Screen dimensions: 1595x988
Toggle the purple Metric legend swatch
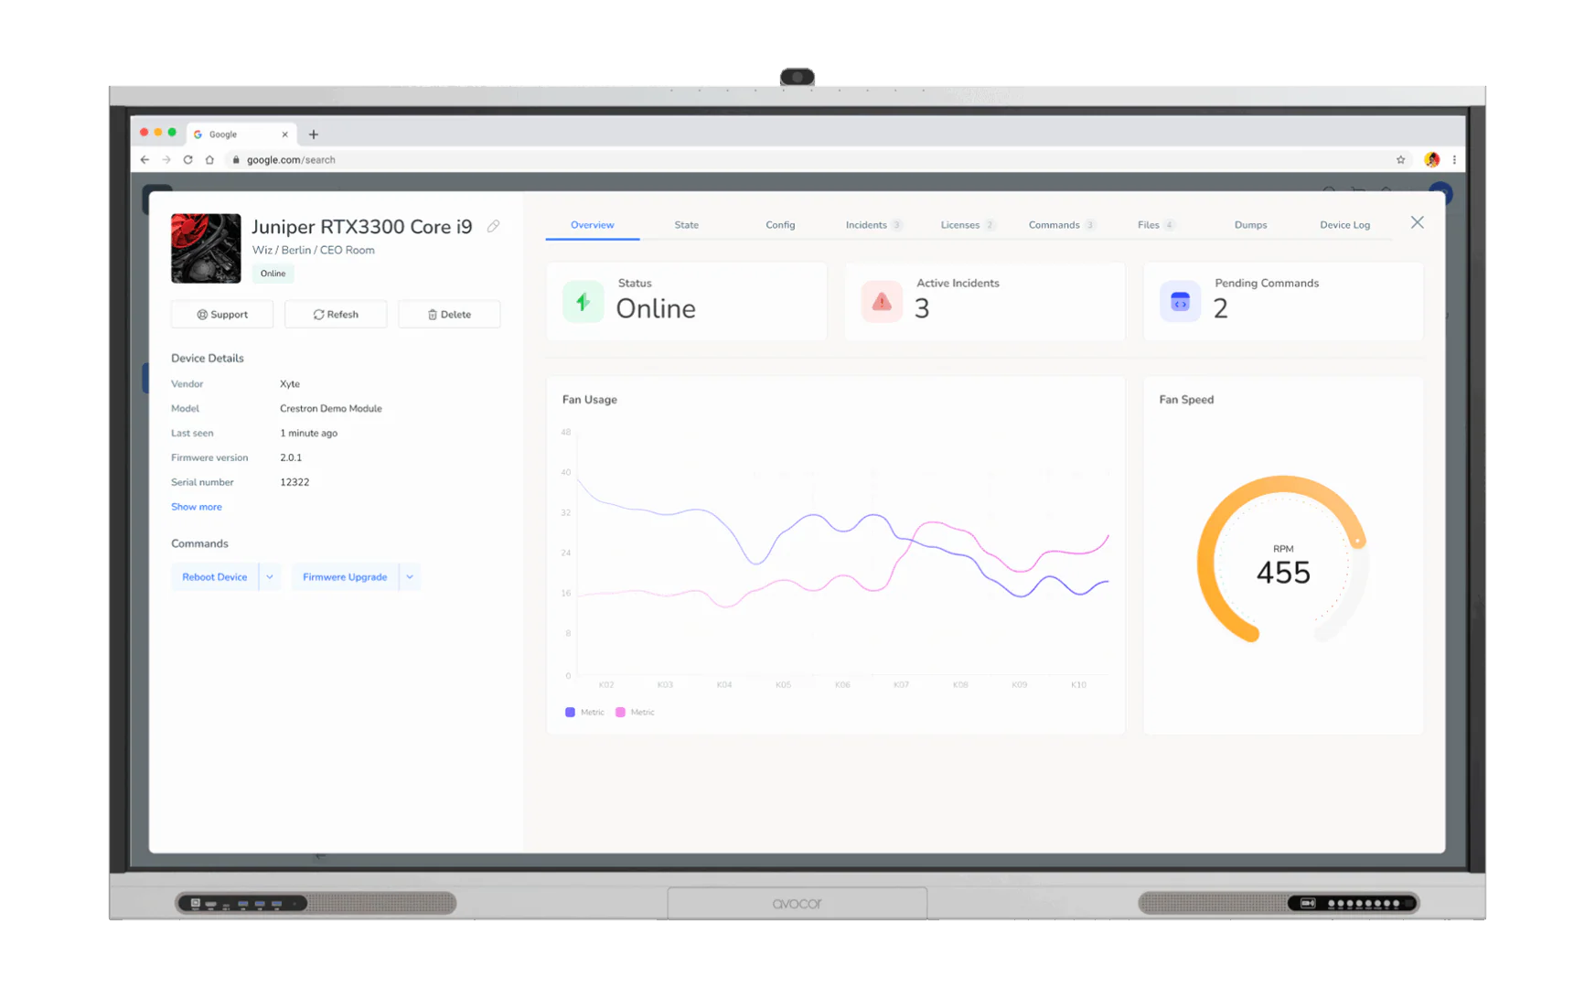(570, 712)
